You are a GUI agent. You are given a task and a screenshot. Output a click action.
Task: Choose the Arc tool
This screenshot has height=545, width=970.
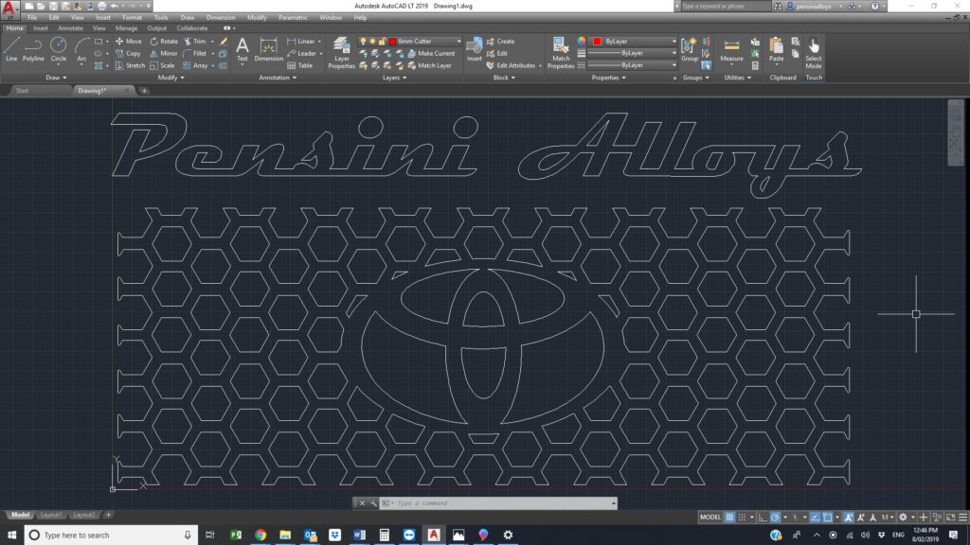(x=81, y=49)
